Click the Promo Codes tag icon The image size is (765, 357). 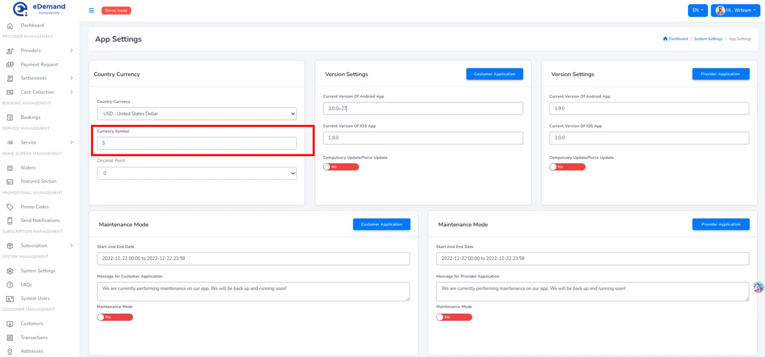10,207
